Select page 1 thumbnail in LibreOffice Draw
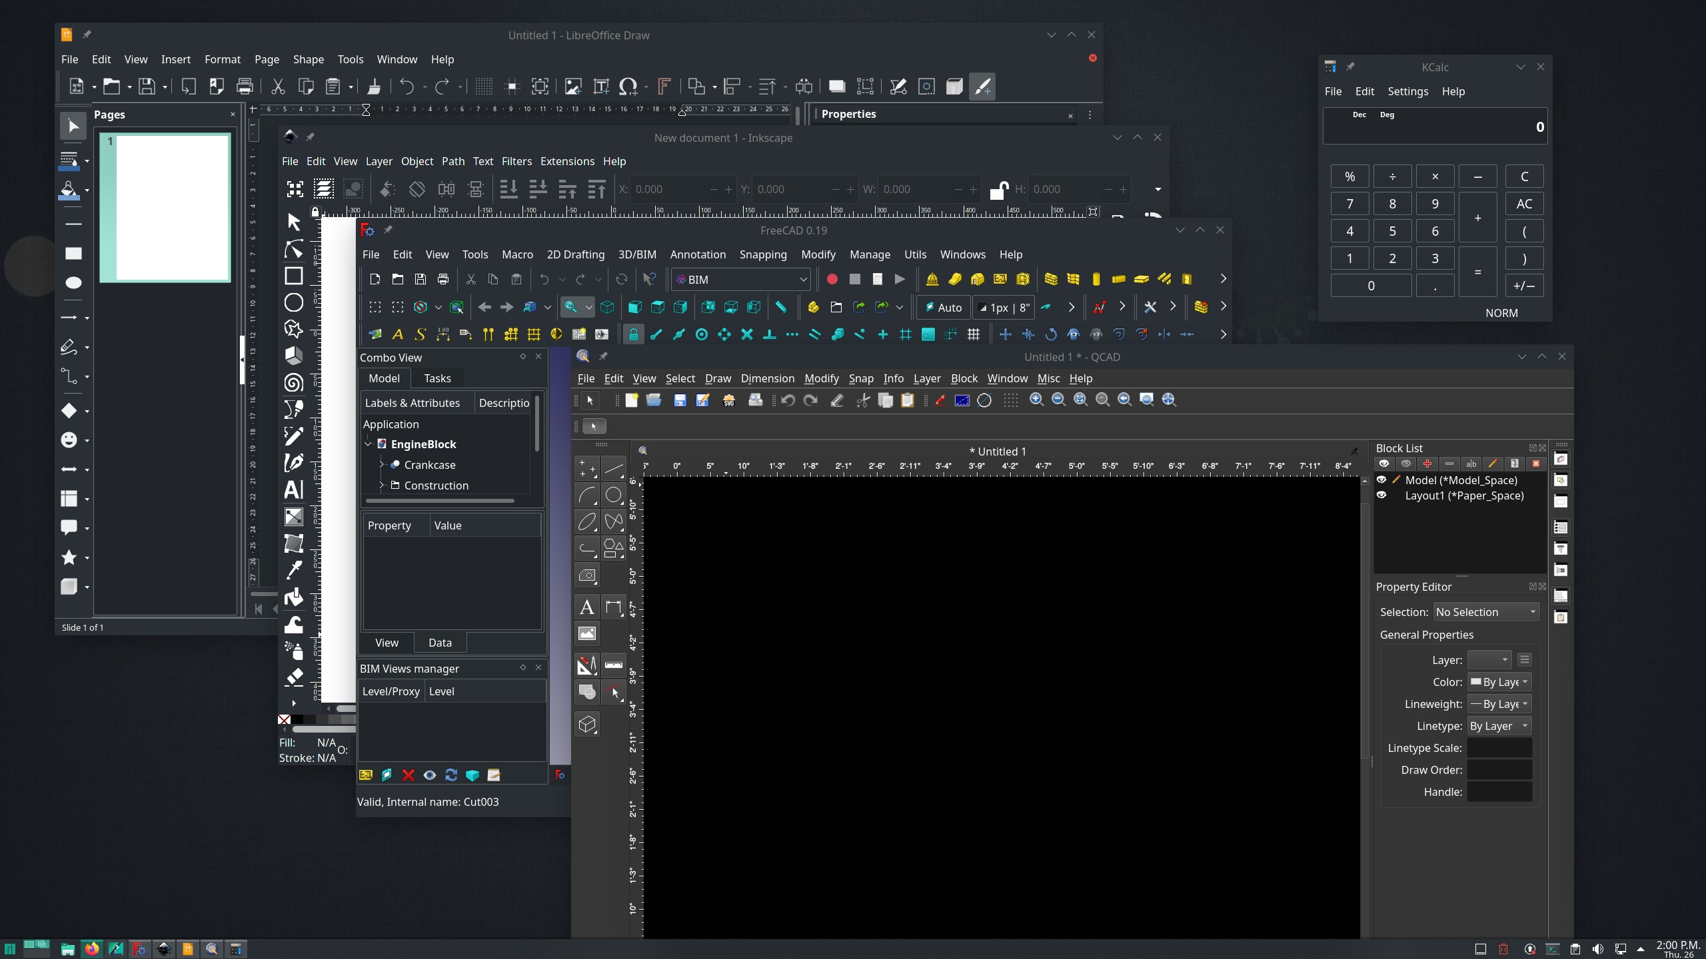Viewport: 1706px width, 959px height. 165,207
